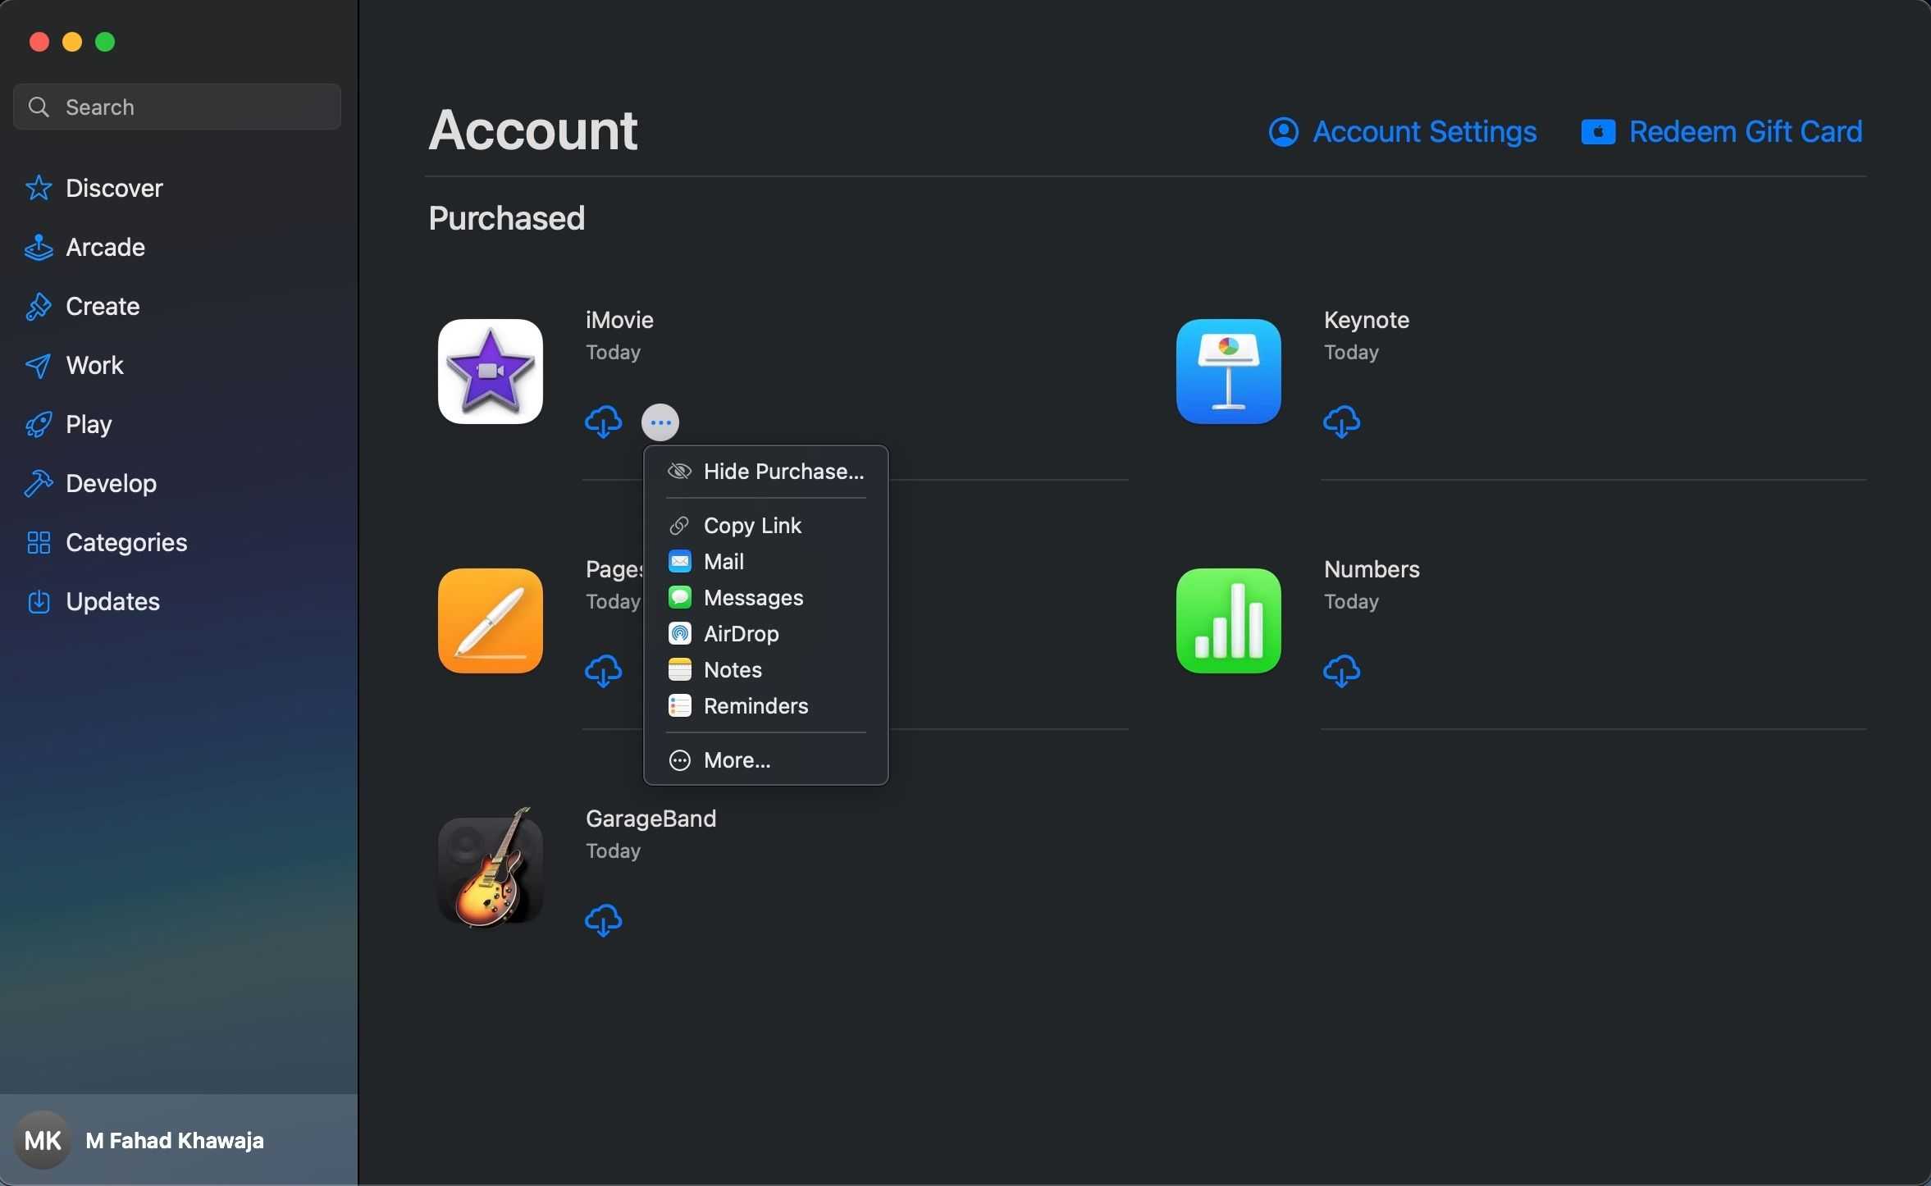Open Account Settings link
Viewport: 1931px width, 1186px height.
(1403, 132)
